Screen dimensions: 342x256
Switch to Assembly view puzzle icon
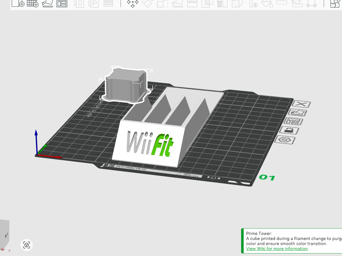tap(335, 3)
